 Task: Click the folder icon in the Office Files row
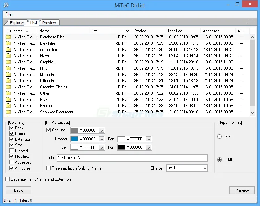click(8, 81)
